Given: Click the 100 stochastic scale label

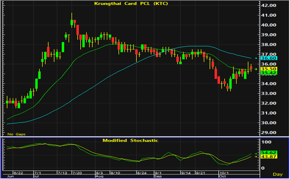Looking at the screenshot, I should click(x=266, y=142).
